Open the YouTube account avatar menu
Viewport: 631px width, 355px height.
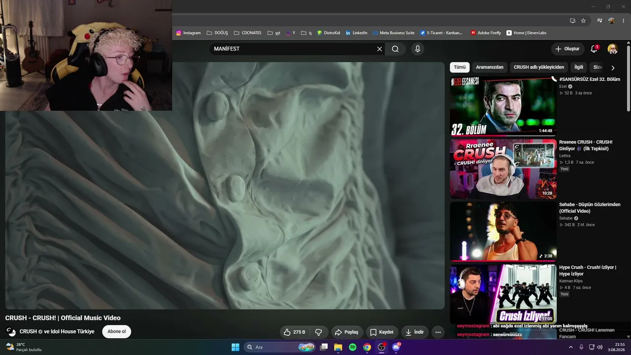[613, 49]
